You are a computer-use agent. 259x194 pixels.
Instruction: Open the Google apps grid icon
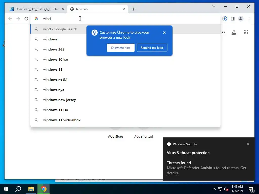pos(246,32)
